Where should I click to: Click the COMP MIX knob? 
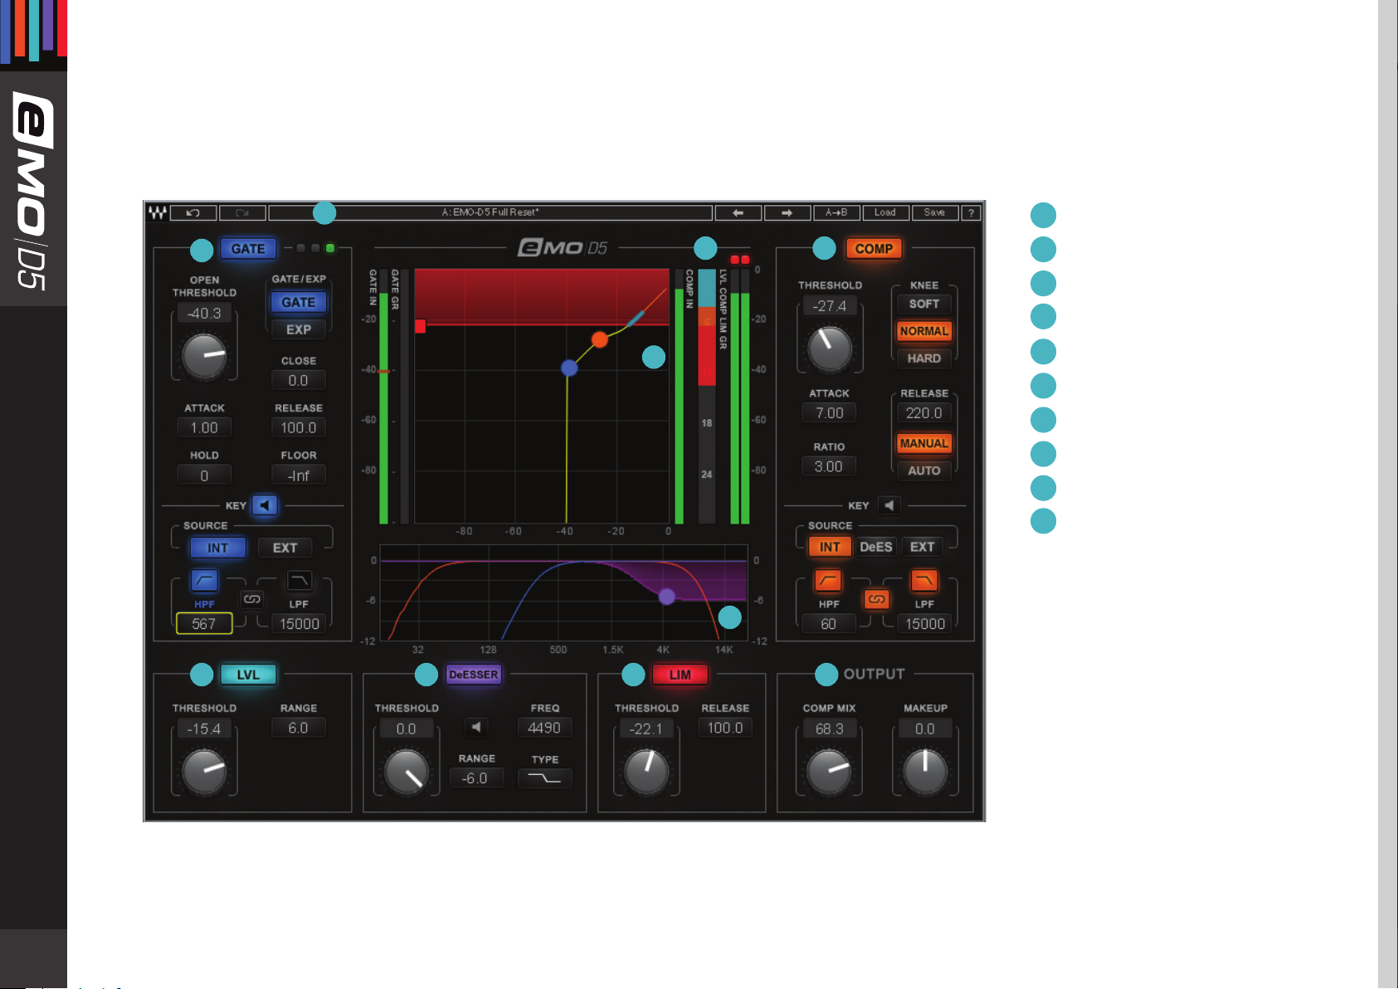[830, 772]
